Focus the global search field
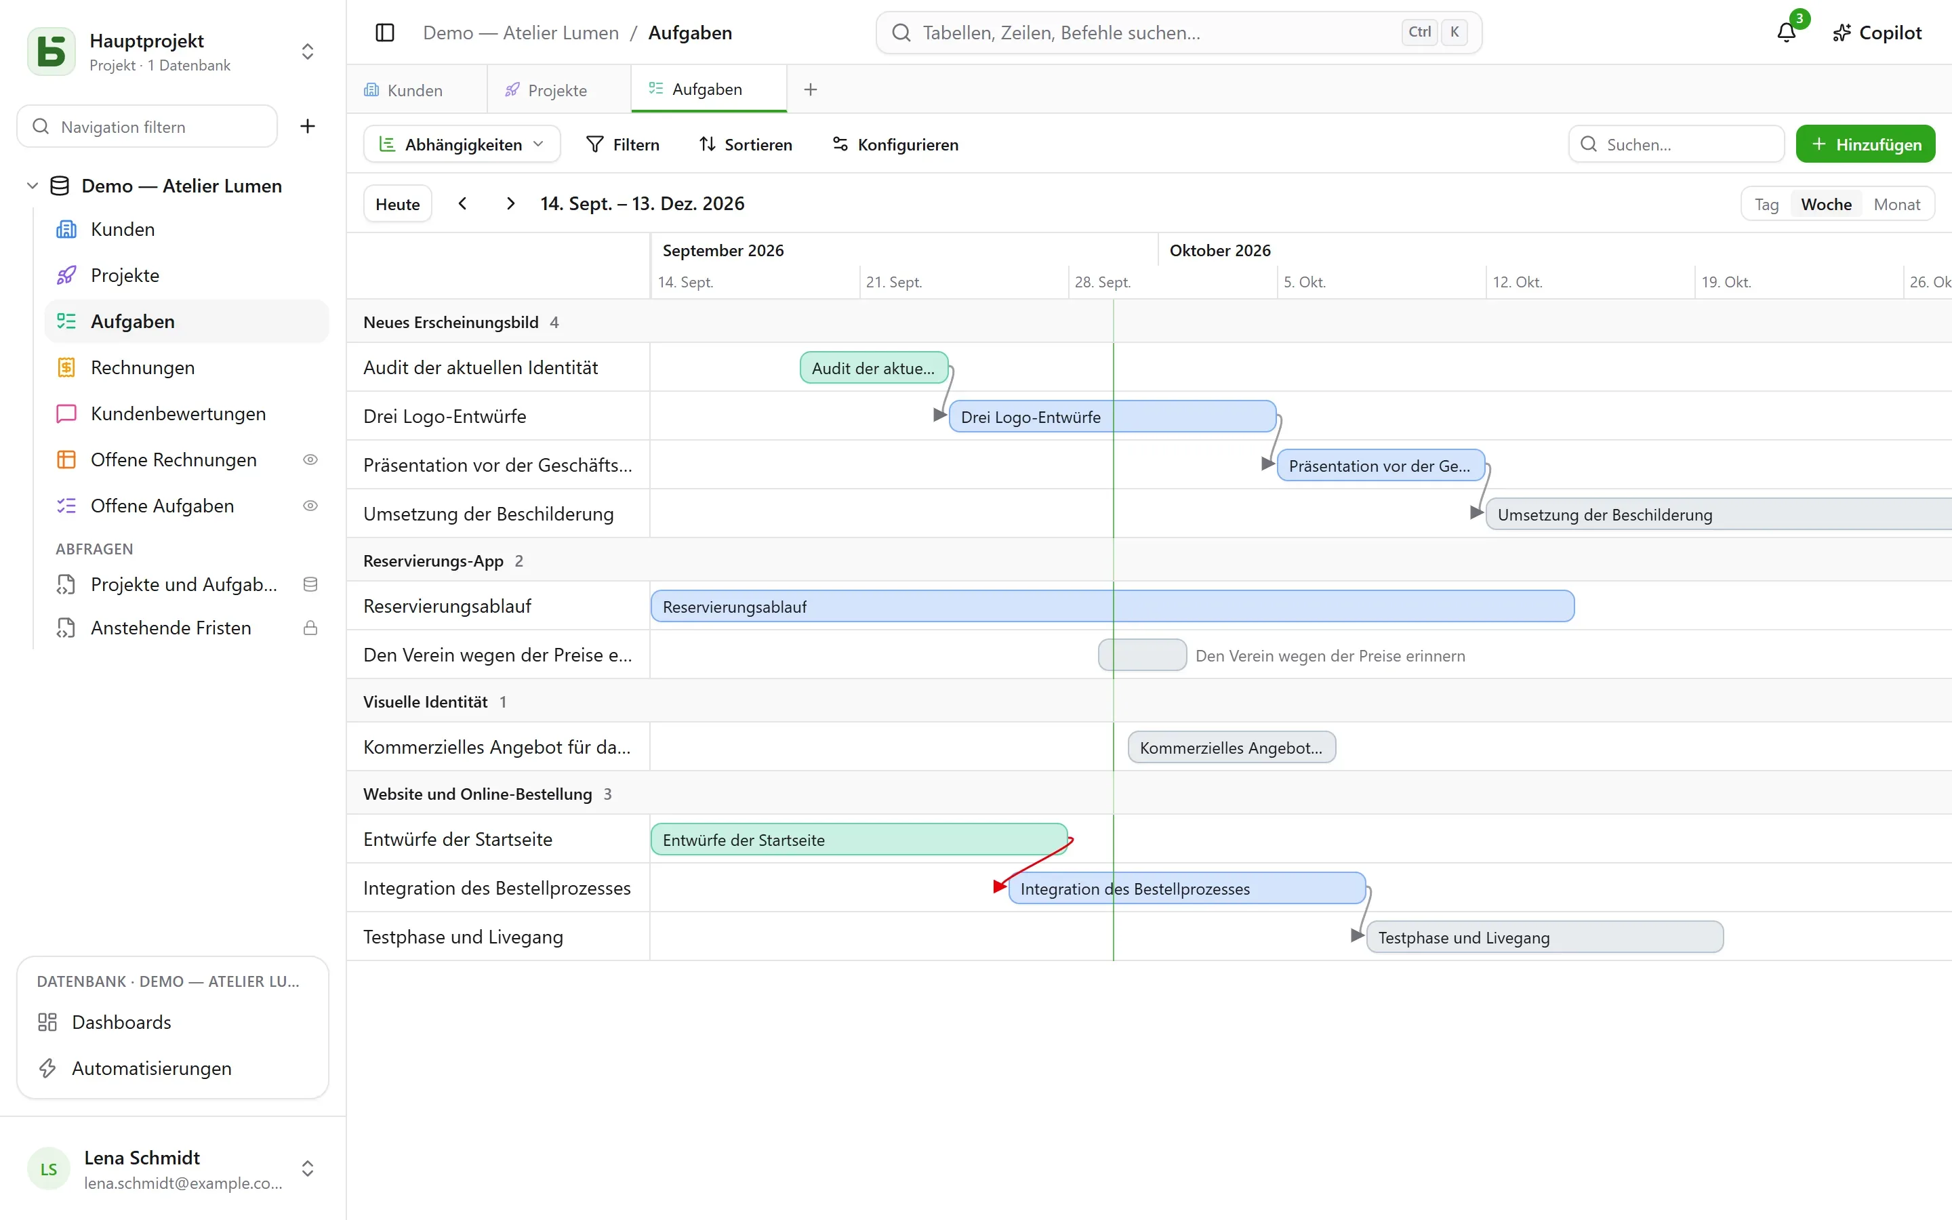This screenshot has width=1952, height=1220. (1179, 33)
